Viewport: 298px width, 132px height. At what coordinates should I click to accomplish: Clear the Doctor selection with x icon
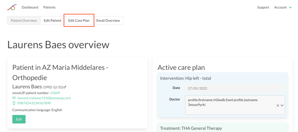(x=278, y=105)
